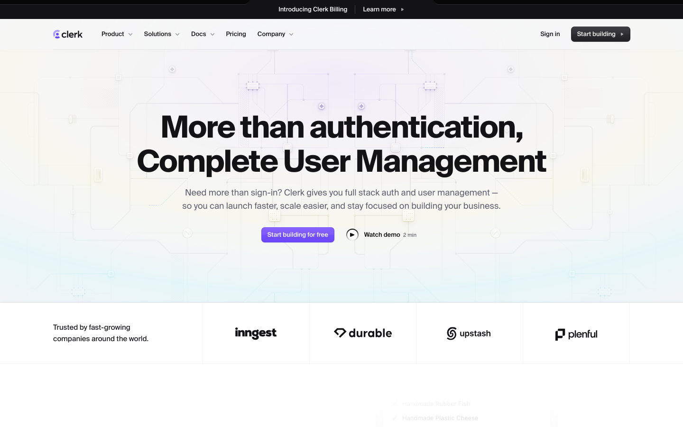This screenshot has width=683, height=427.
Task: Open the Learn more banner link
Action: click(x=379, y=9)
